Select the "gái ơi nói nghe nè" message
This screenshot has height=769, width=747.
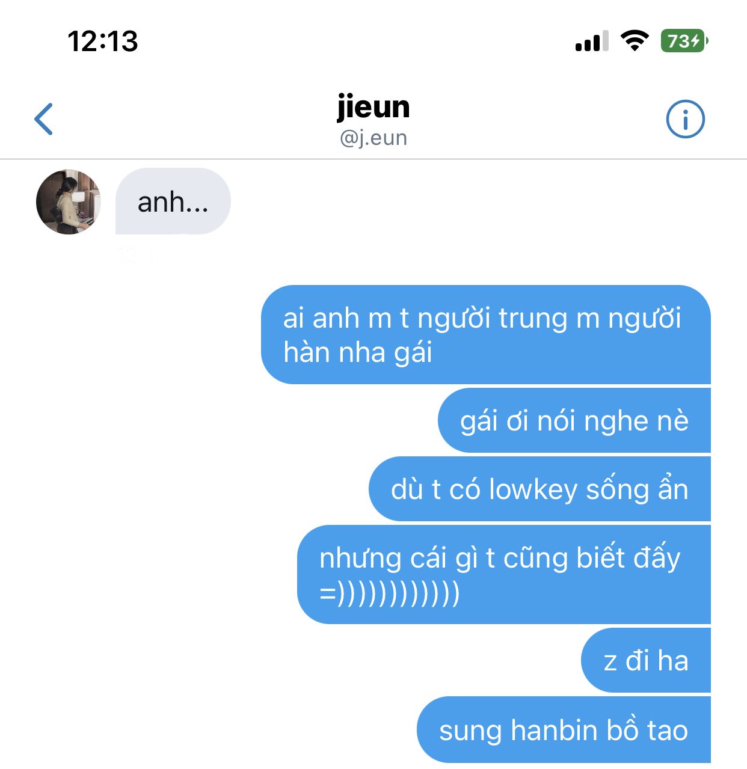[574, 420]
